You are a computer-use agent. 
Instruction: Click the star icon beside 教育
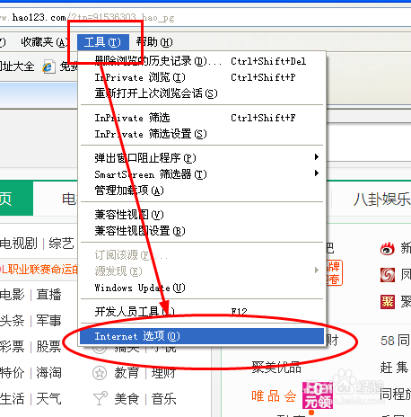coord(100,373)
